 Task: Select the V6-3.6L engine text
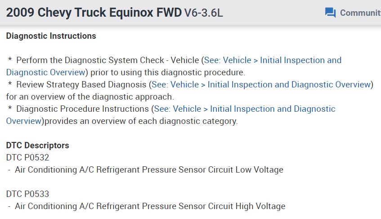point(204,13)
